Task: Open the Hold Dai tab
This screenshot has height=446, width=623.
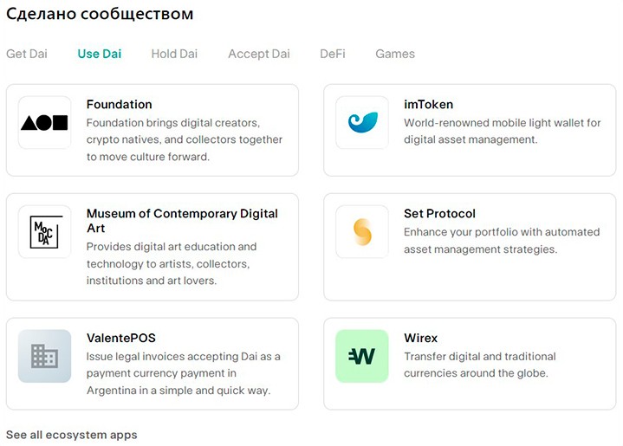Action: click(174, 54)
